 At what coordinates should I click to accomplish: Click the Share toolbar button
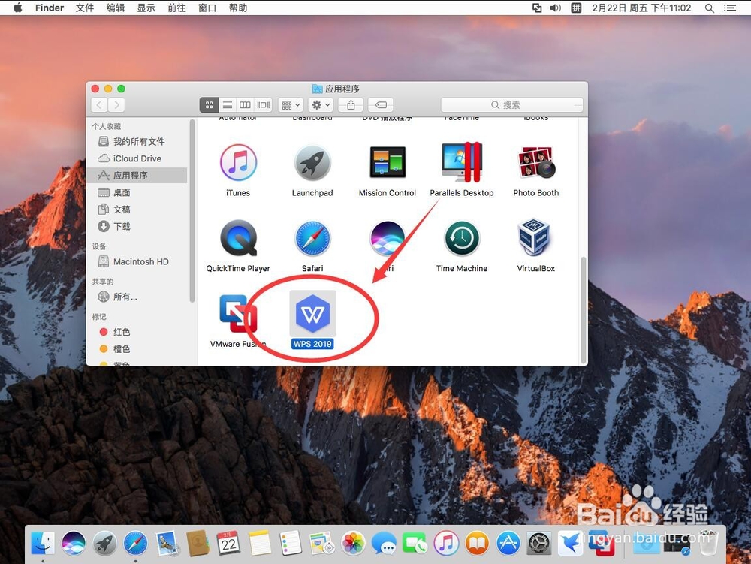click(351, 105)
